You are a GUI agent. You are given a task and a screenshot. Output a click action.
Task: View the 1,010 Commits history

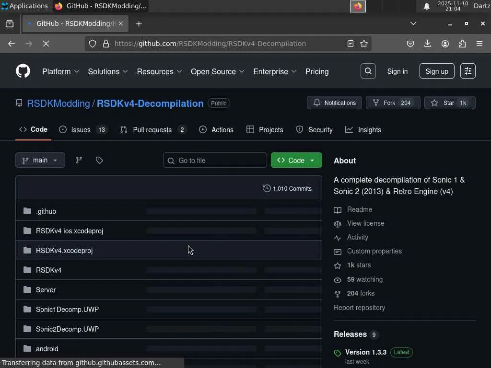point(288,188)
